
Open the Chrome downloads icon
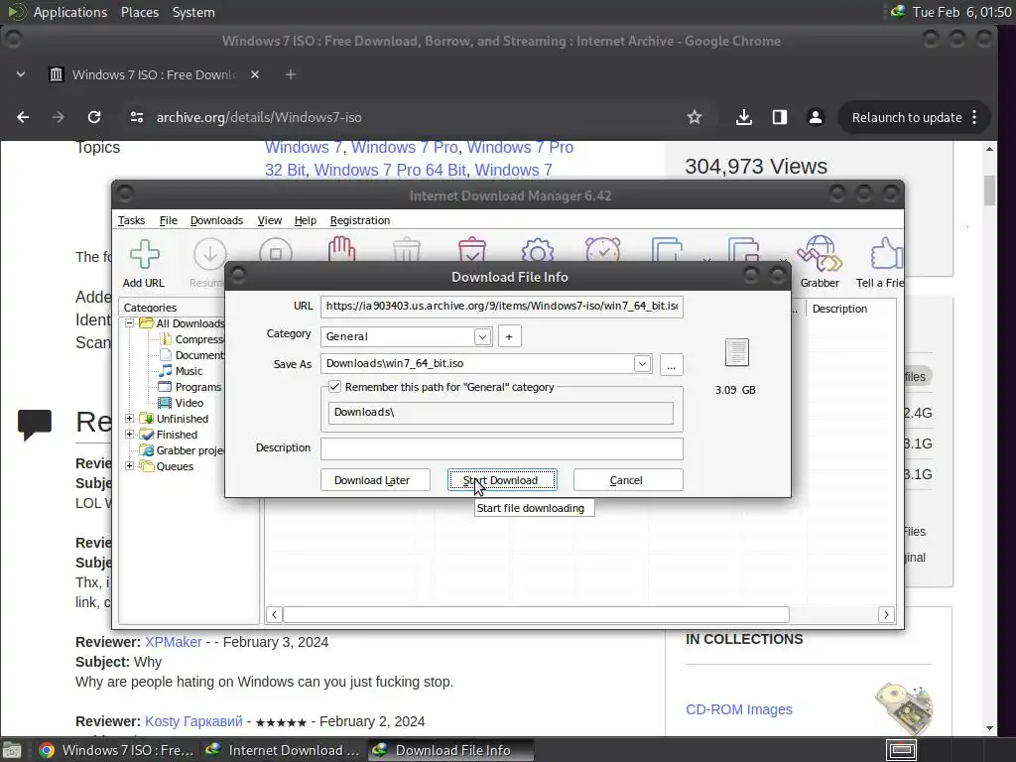(x=744, y=117)
